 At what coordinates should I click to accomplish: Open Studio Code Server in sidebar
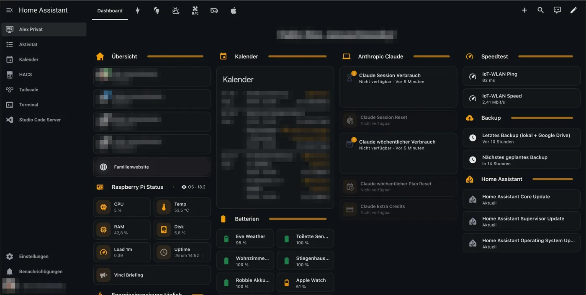44,120
